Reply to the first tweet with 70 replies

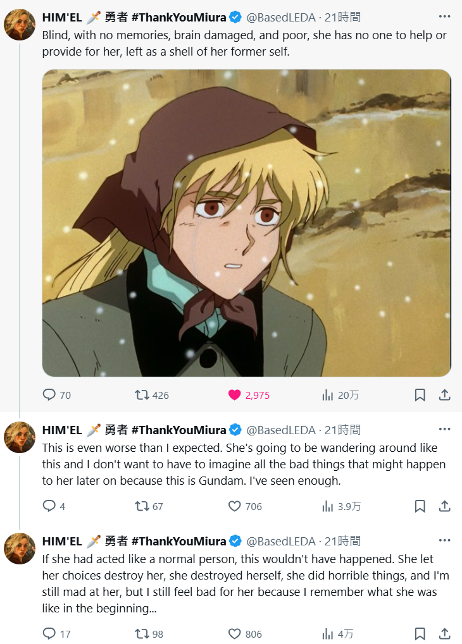pos(49,395)
